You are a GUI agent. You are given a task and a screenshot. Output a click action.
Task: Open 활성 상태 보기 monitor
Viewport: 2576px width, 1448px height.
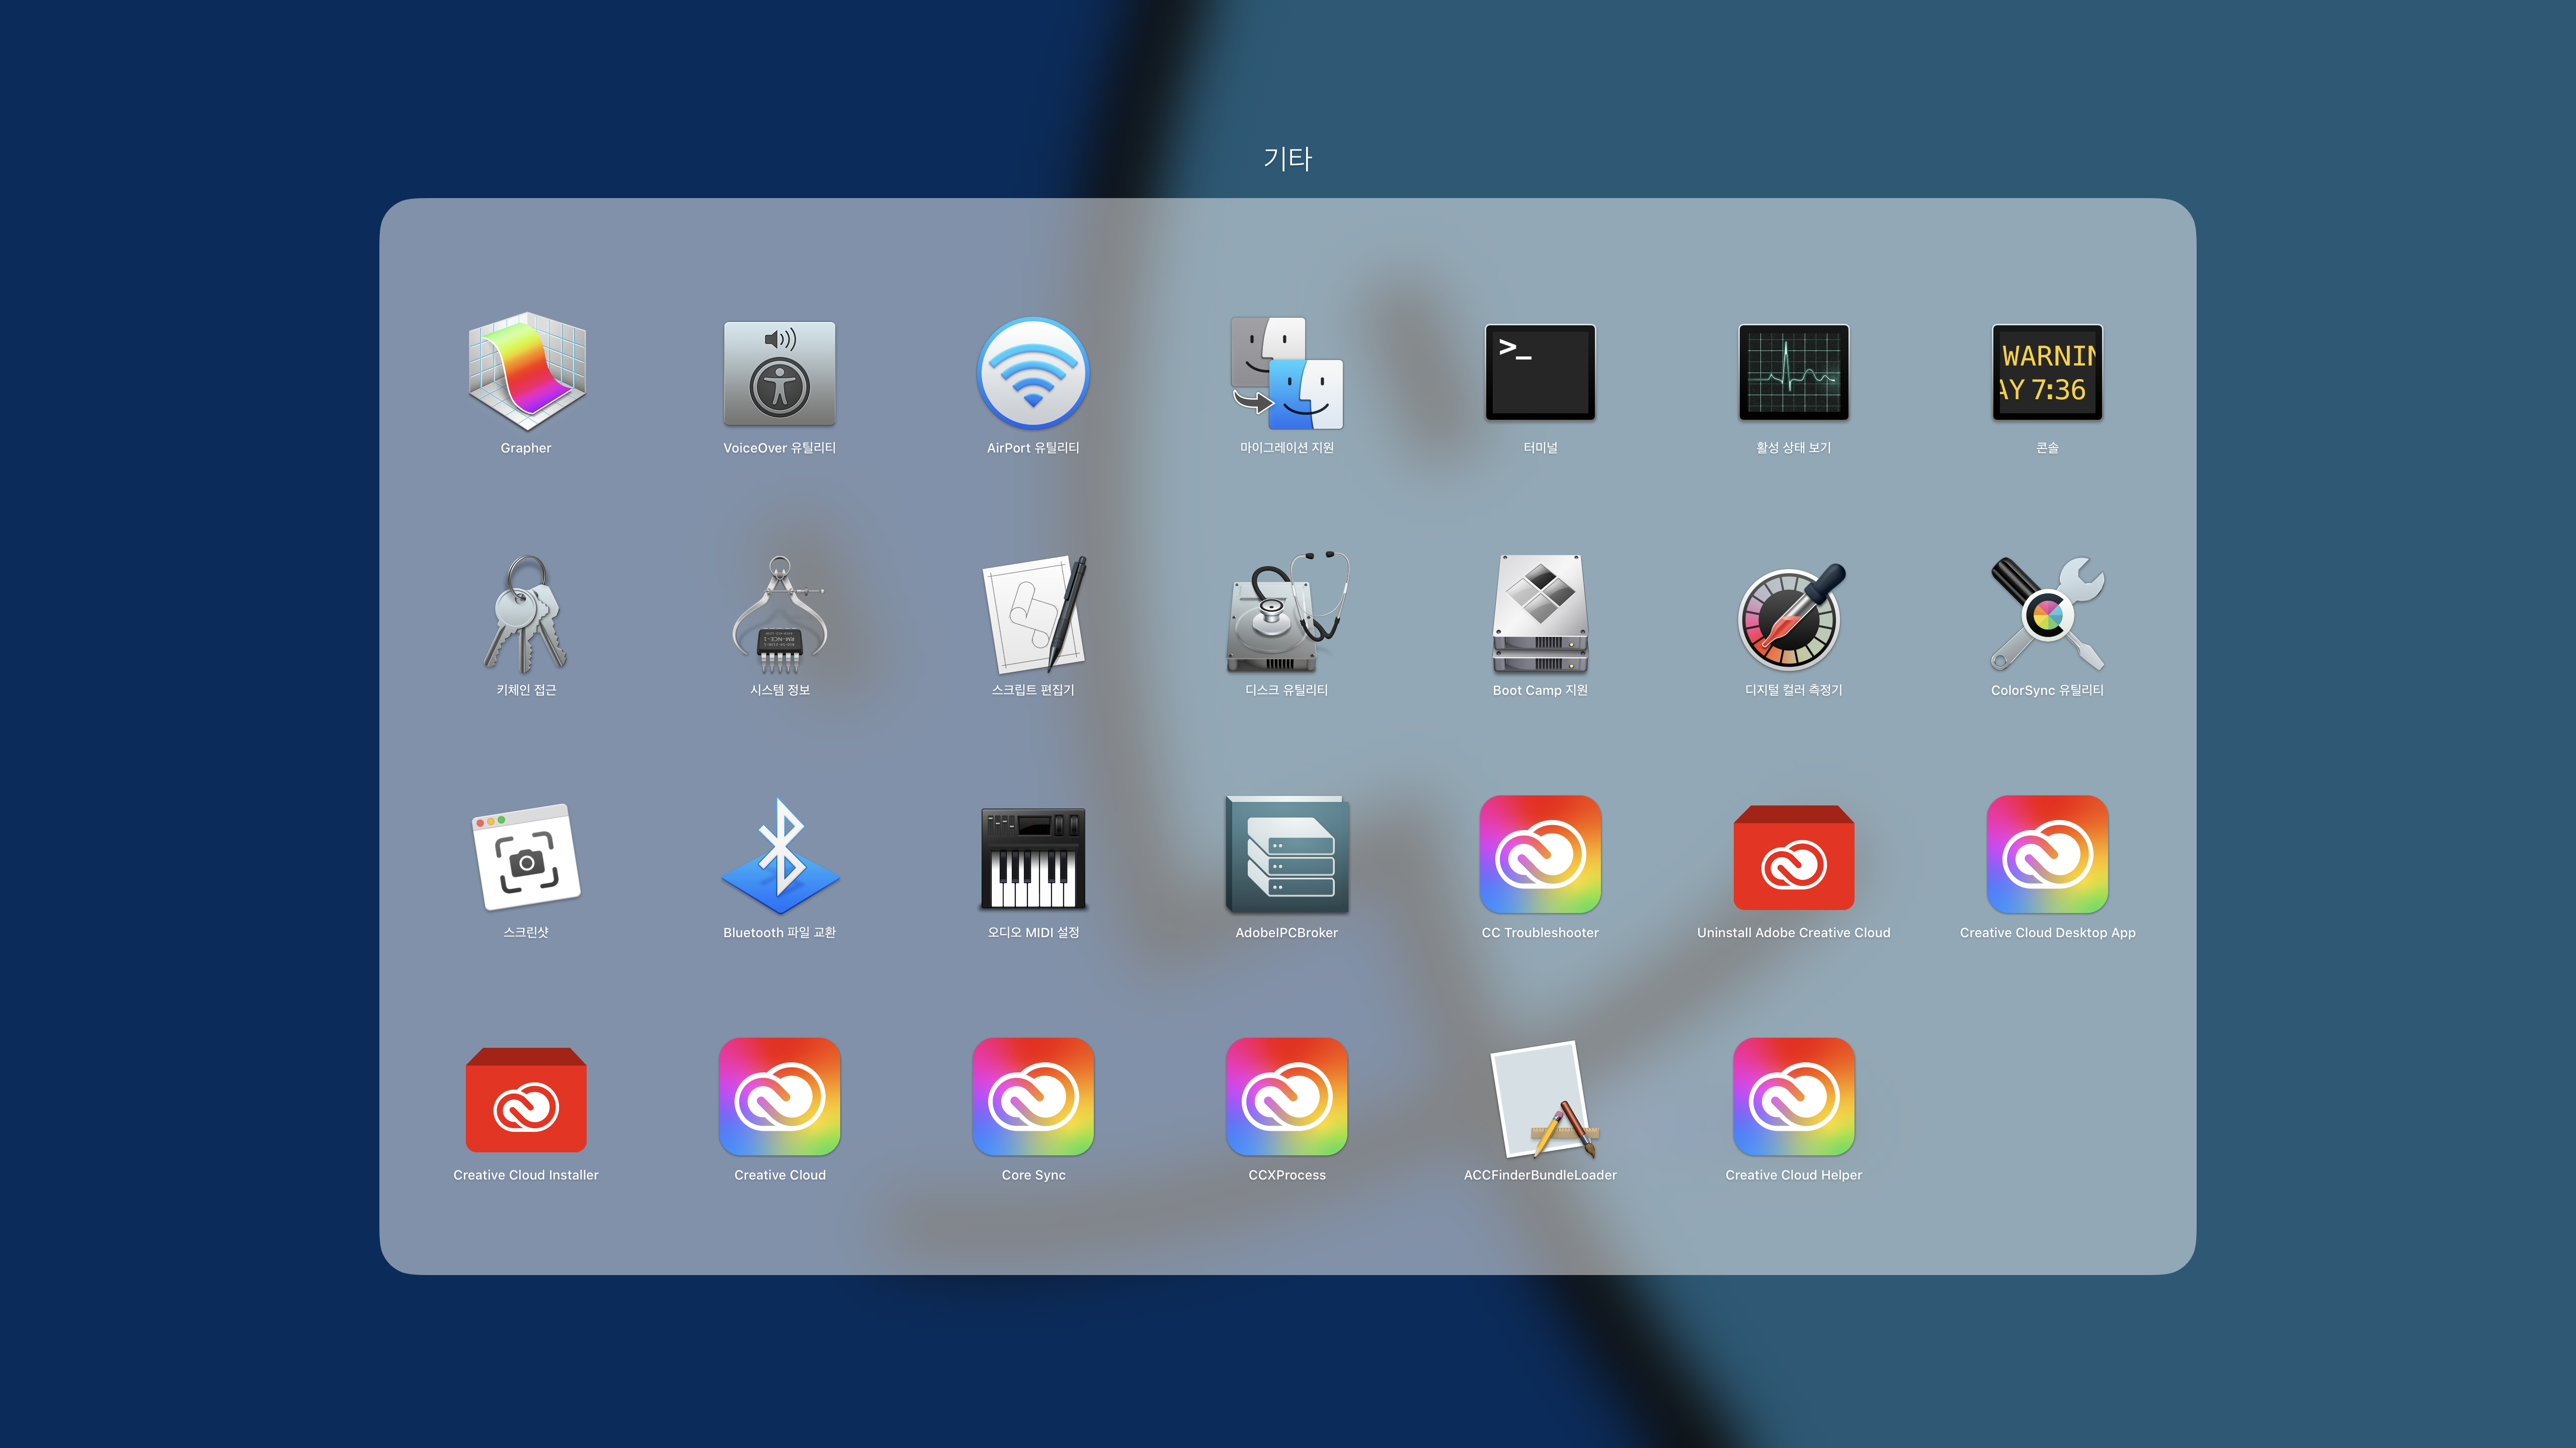click(1793, 372)
